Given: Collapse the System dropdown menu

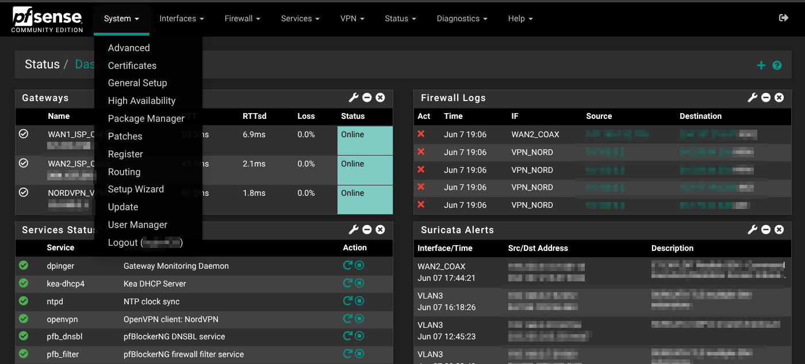Looking at the screenshot, I should pos(121,18).
